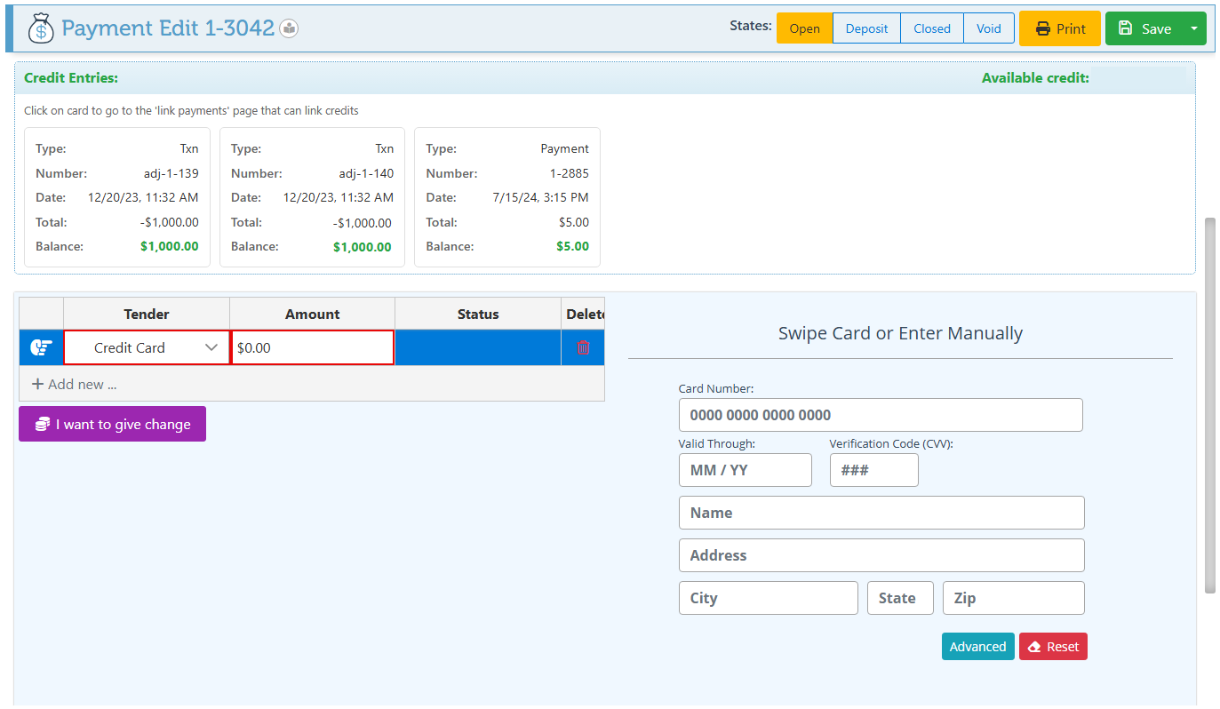
Task: Add new tender row
Action: [x=74, y=385]
